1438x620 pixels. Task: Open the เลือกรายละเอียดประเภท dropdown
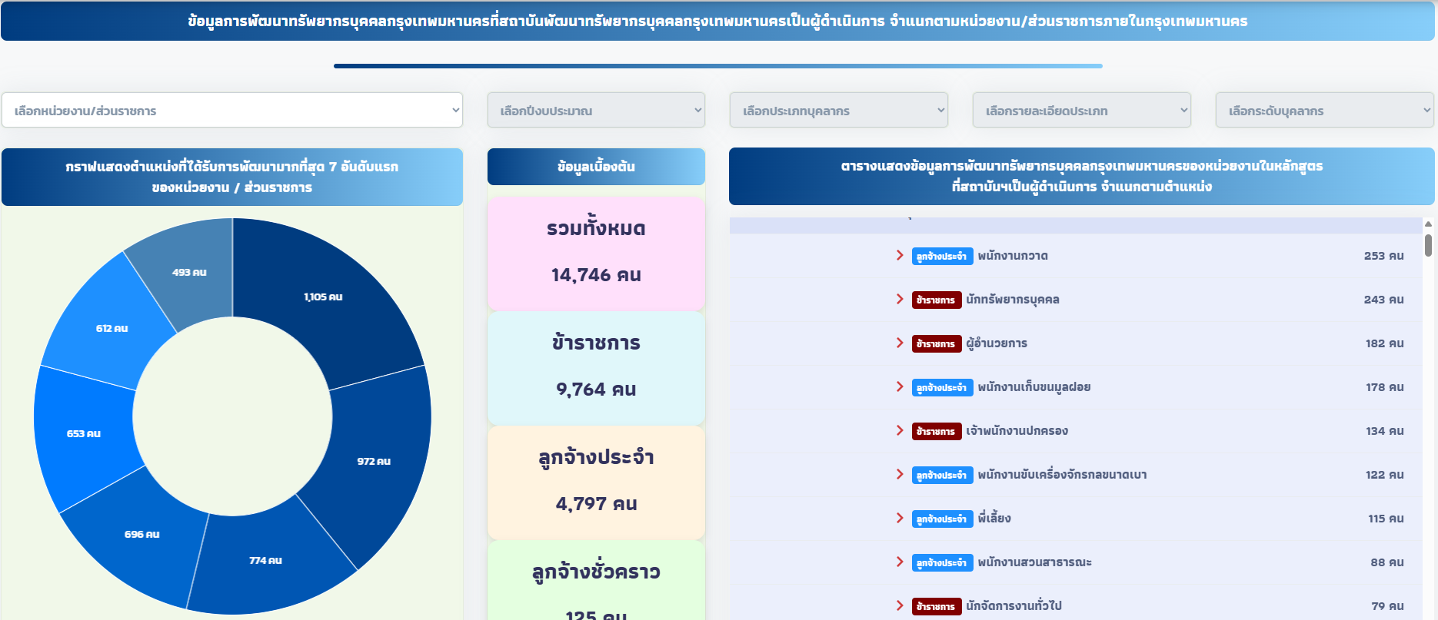(1081, 110)
